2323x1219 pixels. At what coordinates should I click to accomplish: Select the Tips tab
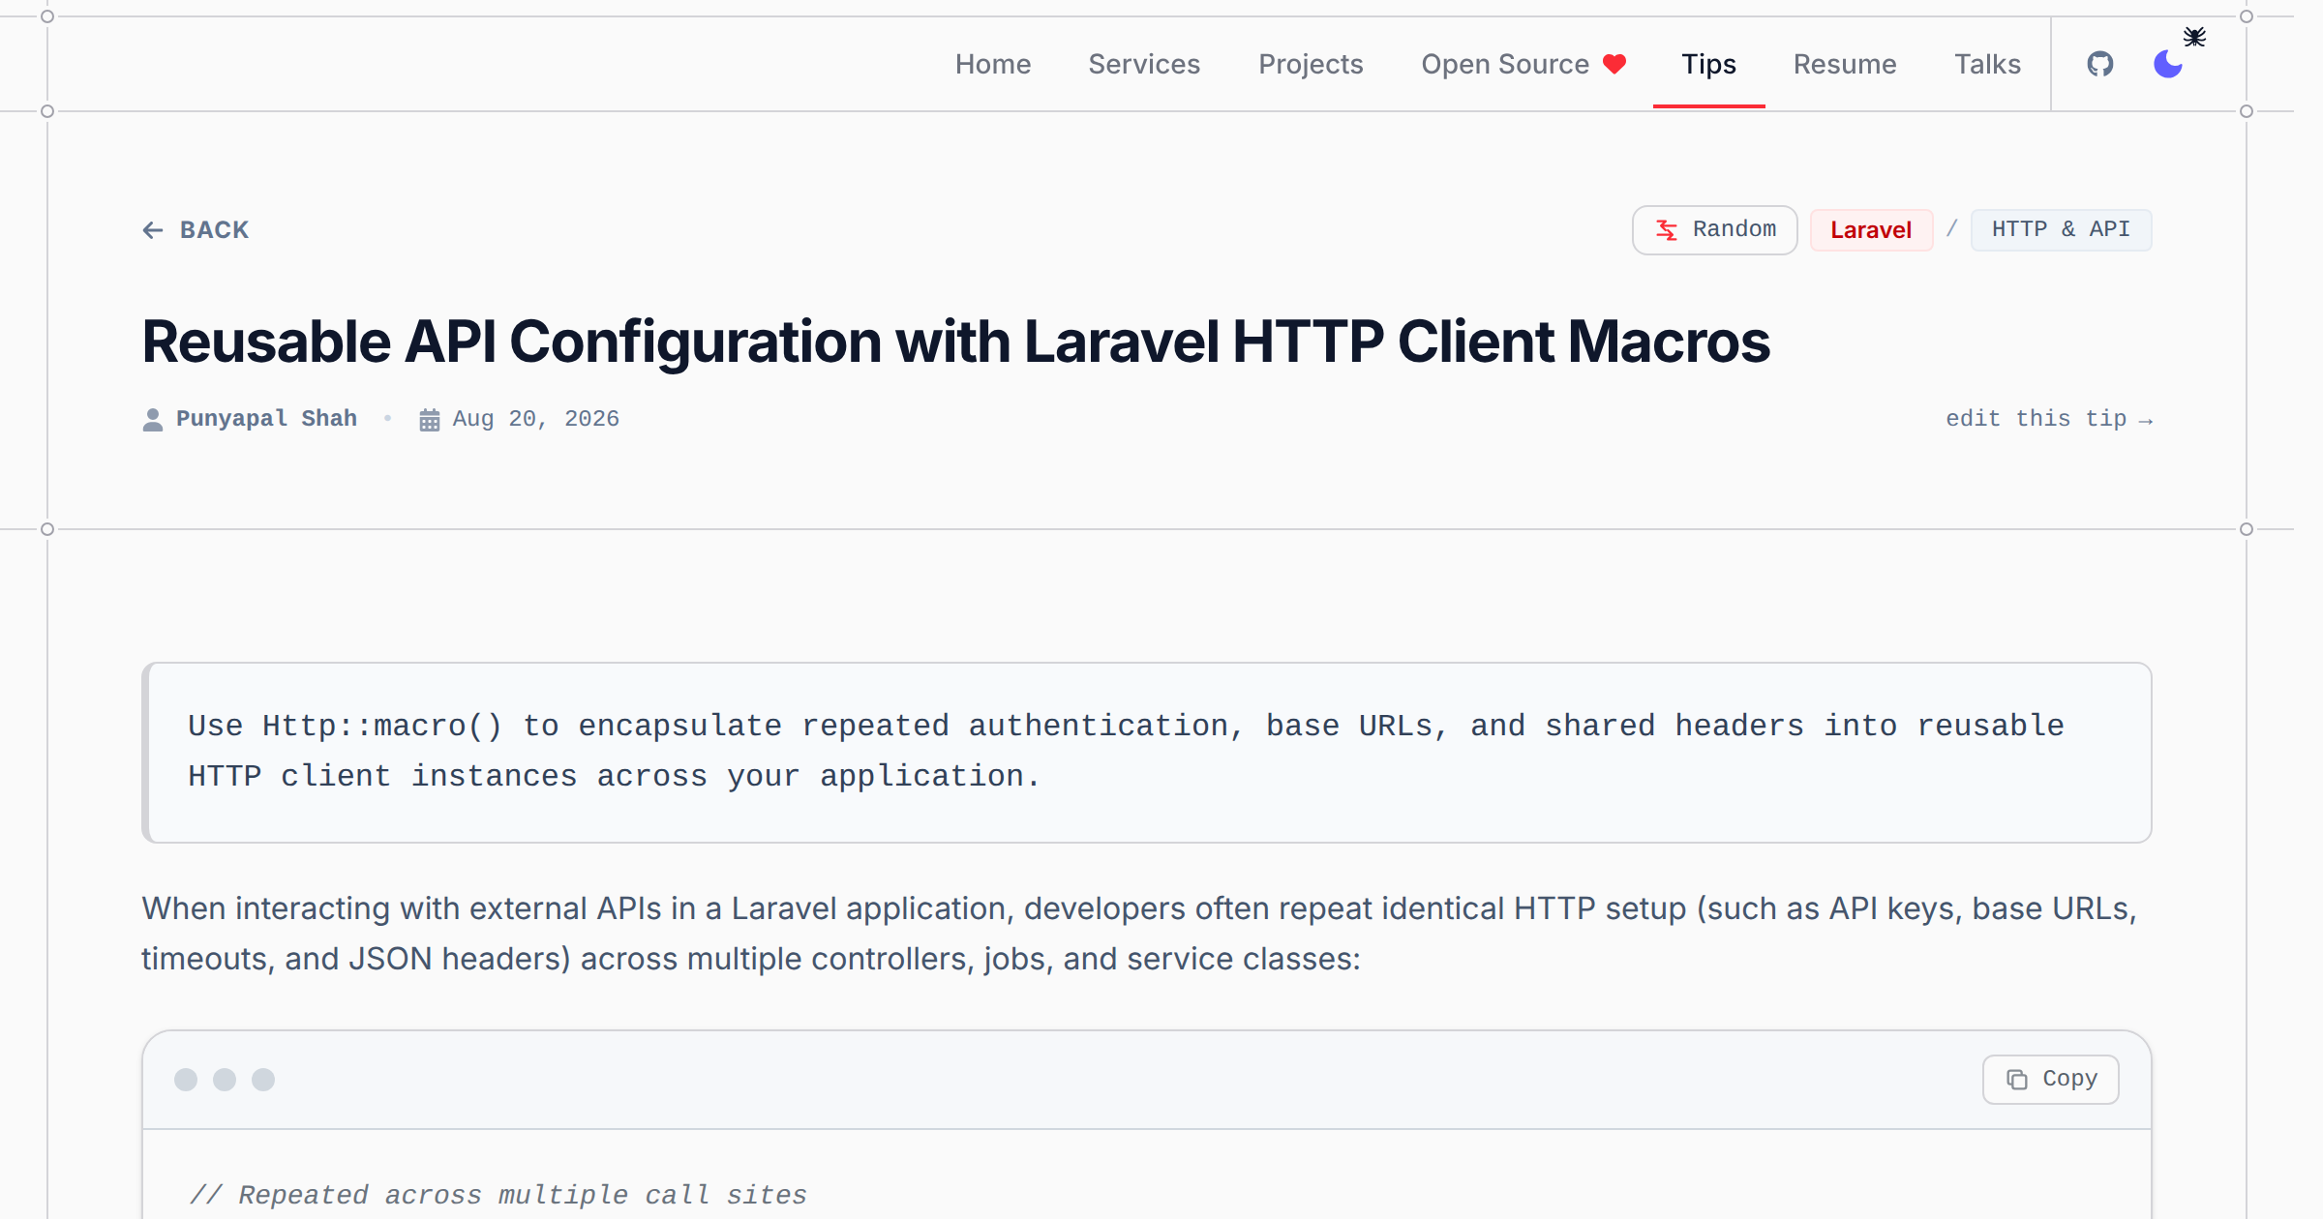tap(1708, 64)
